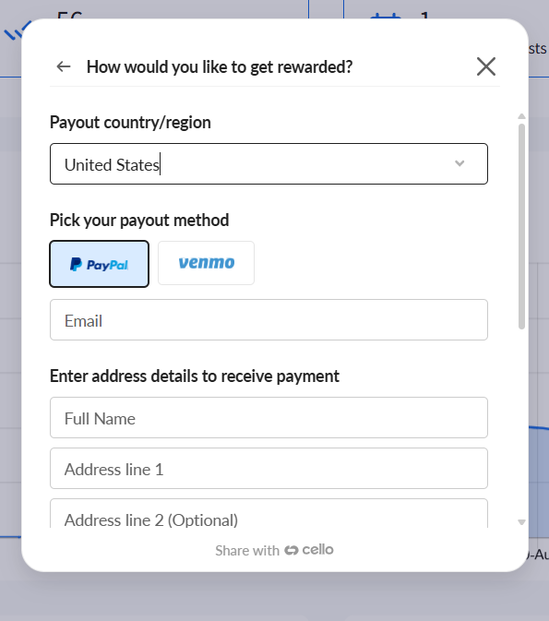Choose Venmo as payout method
Viewport: 549px width, 621px height.
point(206,263)
